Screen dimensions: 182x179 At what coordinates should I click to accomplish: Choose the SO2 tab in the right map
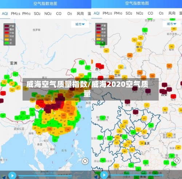coord(129,13)
